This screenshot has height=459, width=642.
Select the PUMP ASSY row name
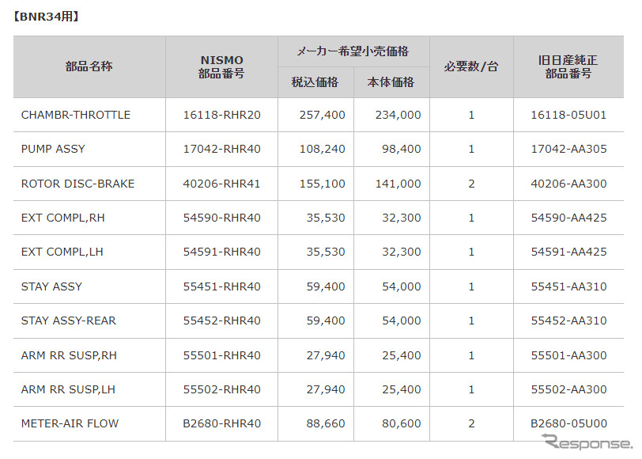[x=53, y=149]
